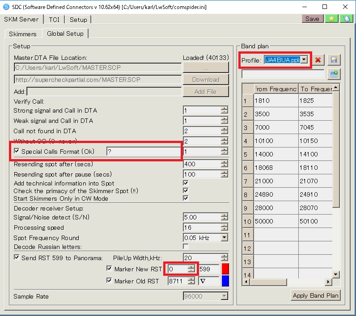Select the Global Setup sub-tab
Viewport: 356px width, 316px height.
[65, 34]
